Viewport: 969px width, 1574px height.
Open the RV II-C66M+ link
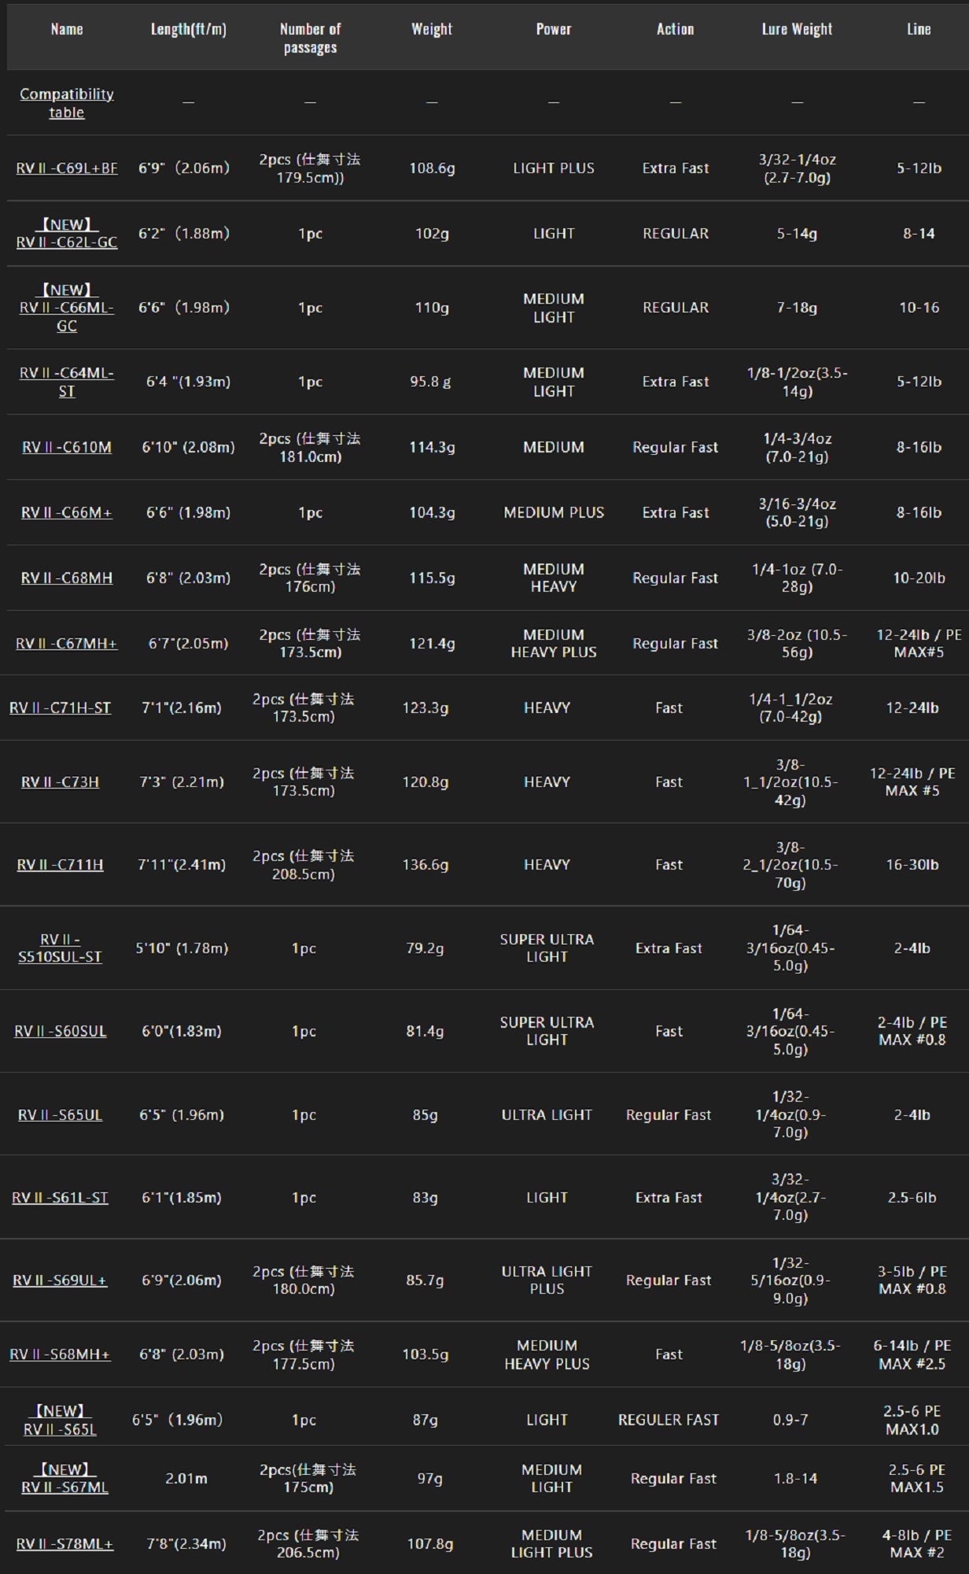(67, 512)
